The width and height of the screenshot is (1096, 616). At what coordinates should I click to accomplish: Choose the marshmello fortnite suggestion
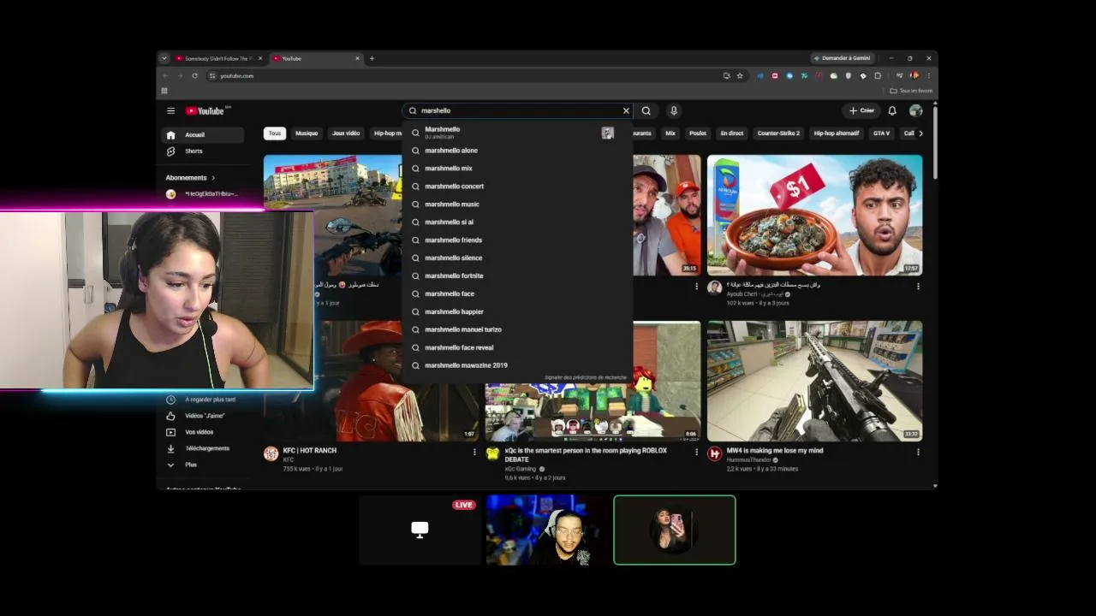[515, 275]
